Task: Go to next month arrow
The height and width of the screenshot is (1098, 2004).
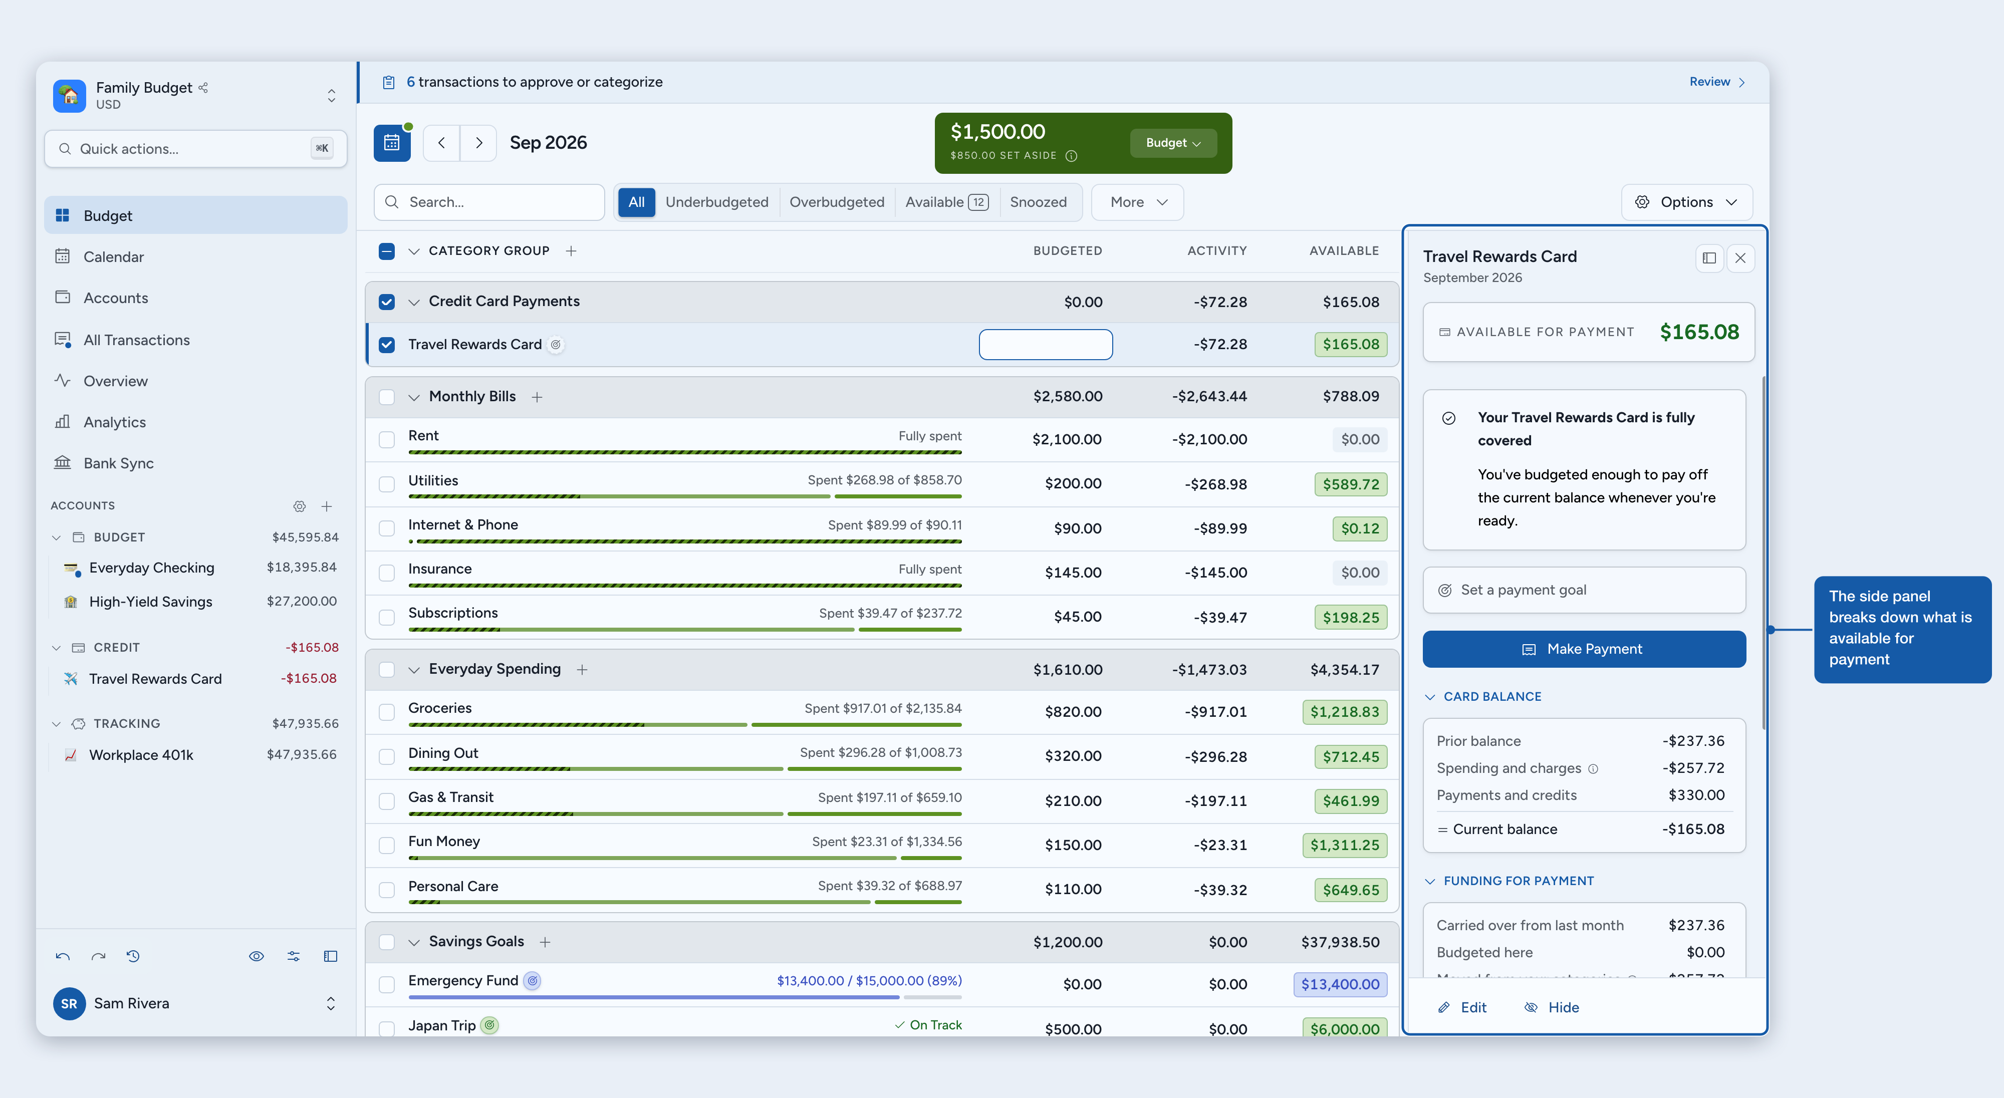Action: point(478,142)
